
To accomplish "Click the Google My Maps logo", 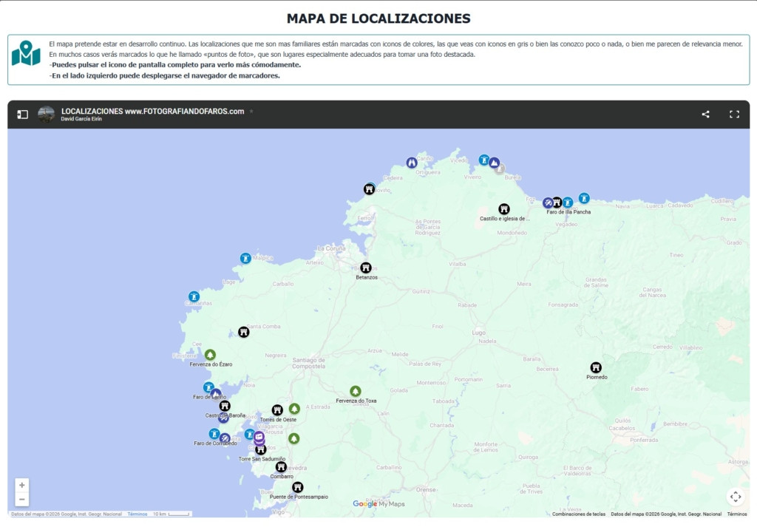I will click(x=378, y=504).
